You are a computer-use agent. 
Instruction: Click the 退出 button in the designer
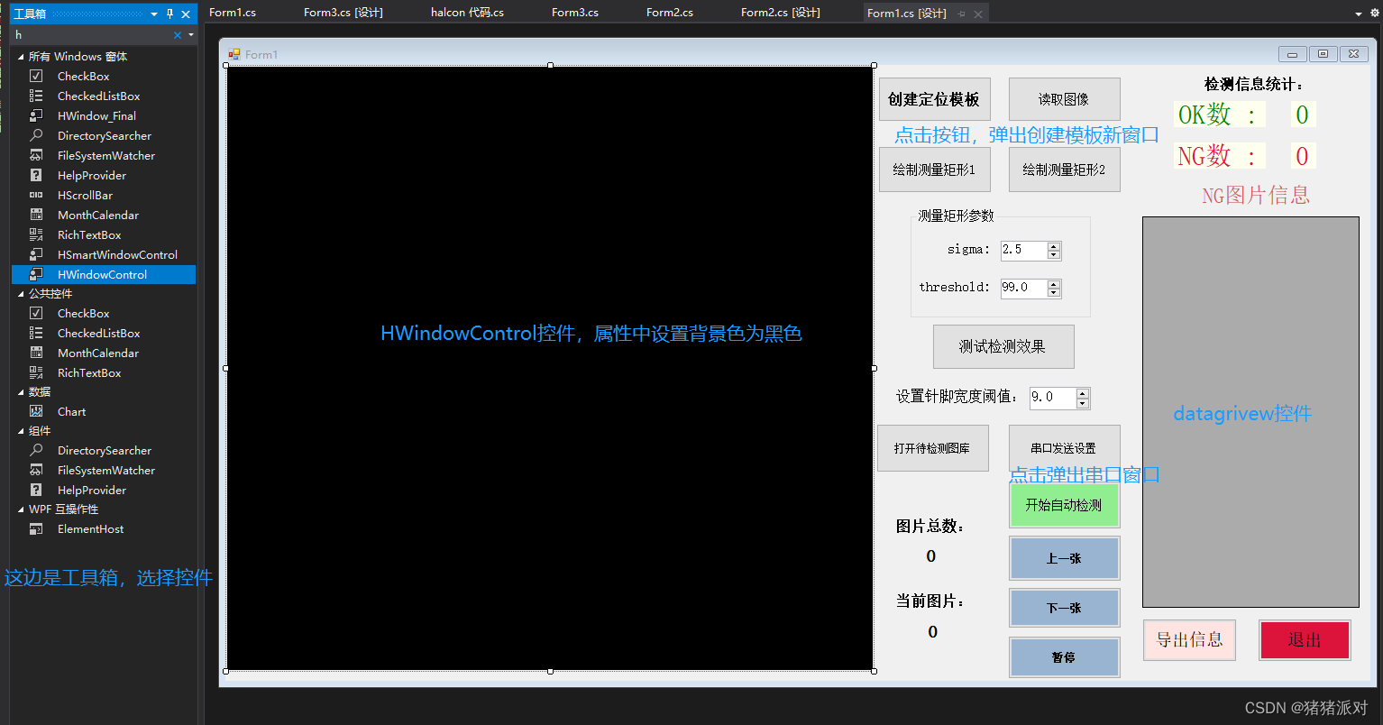click(1304, 639)
